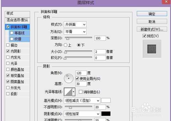The height and width of the screenshot is (121, 171).
Task: Open the 样式(T) dropdown showing 外斜面
Action: point(75,24)
